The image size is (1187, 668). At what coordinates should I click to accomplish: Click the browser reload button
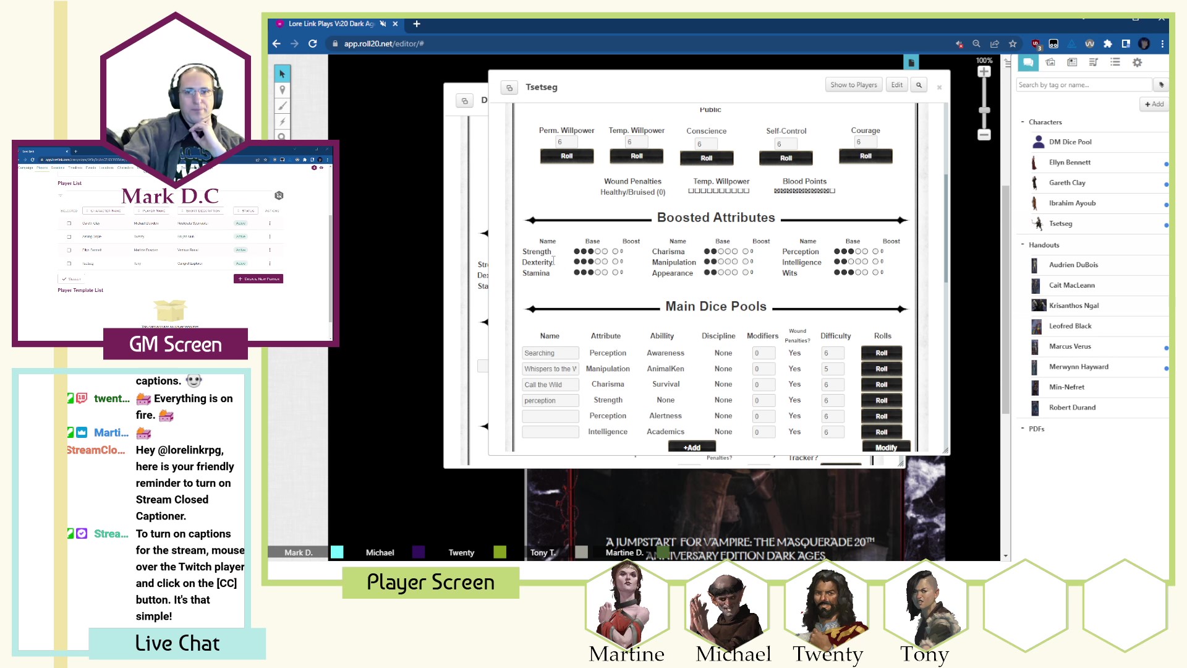coord(313,44)
